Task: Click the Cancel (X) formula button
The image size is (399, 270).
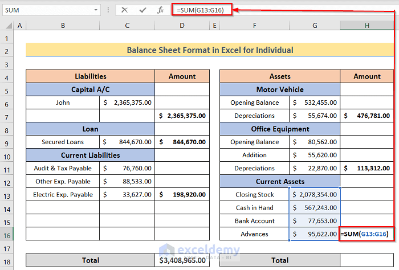Action: coord(124,10)
